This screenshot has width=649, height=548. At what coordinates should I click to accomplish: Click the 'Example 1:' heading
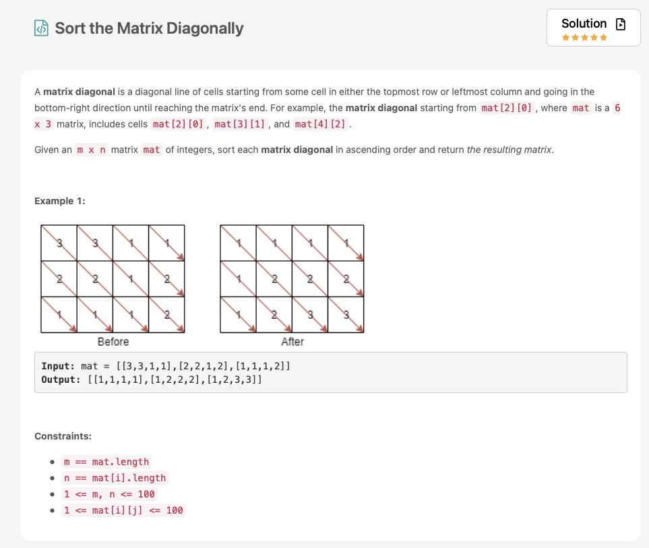pos(60,201)
